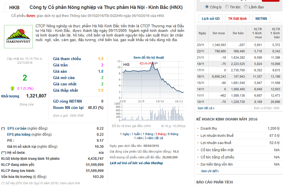Select the 3 tháng chart range
This screenshot has height=186, width=283.
160,134
